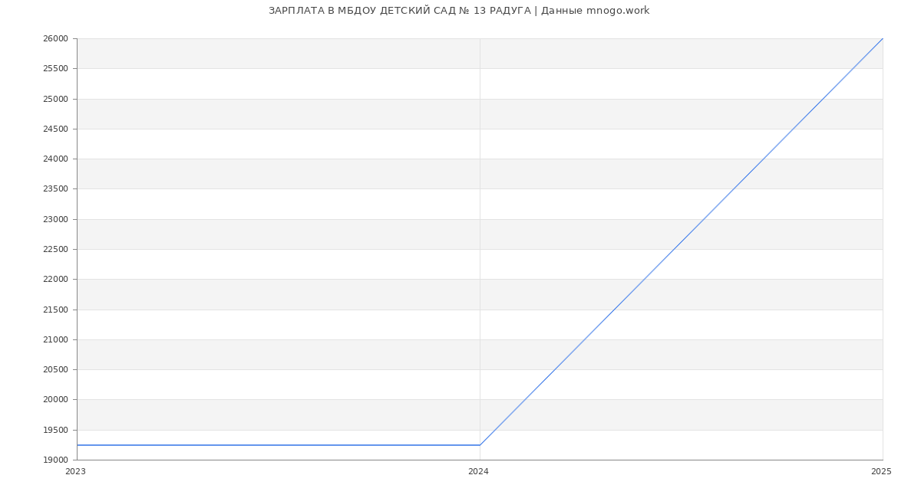
Task: Click the 2025 x-axis label
Action: click(881, 472)
